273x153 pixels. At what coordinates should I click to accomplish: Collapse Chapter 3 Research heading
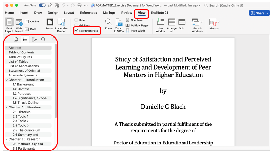(x=7, y=139)
